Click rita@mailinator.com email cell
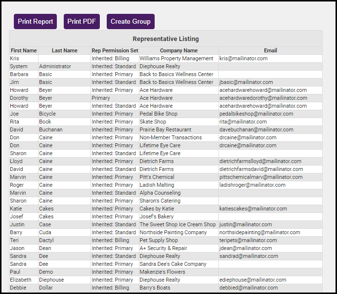Screen dimensions: 337x294 [x=270, y=122]
